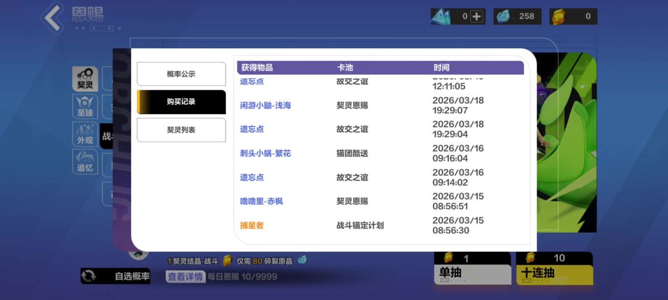This screenshot has width=668, height=300.
Task: Open the 刺头小蜗-繁花 record entry
Action: pyautogui.click(x=265, y=153)
